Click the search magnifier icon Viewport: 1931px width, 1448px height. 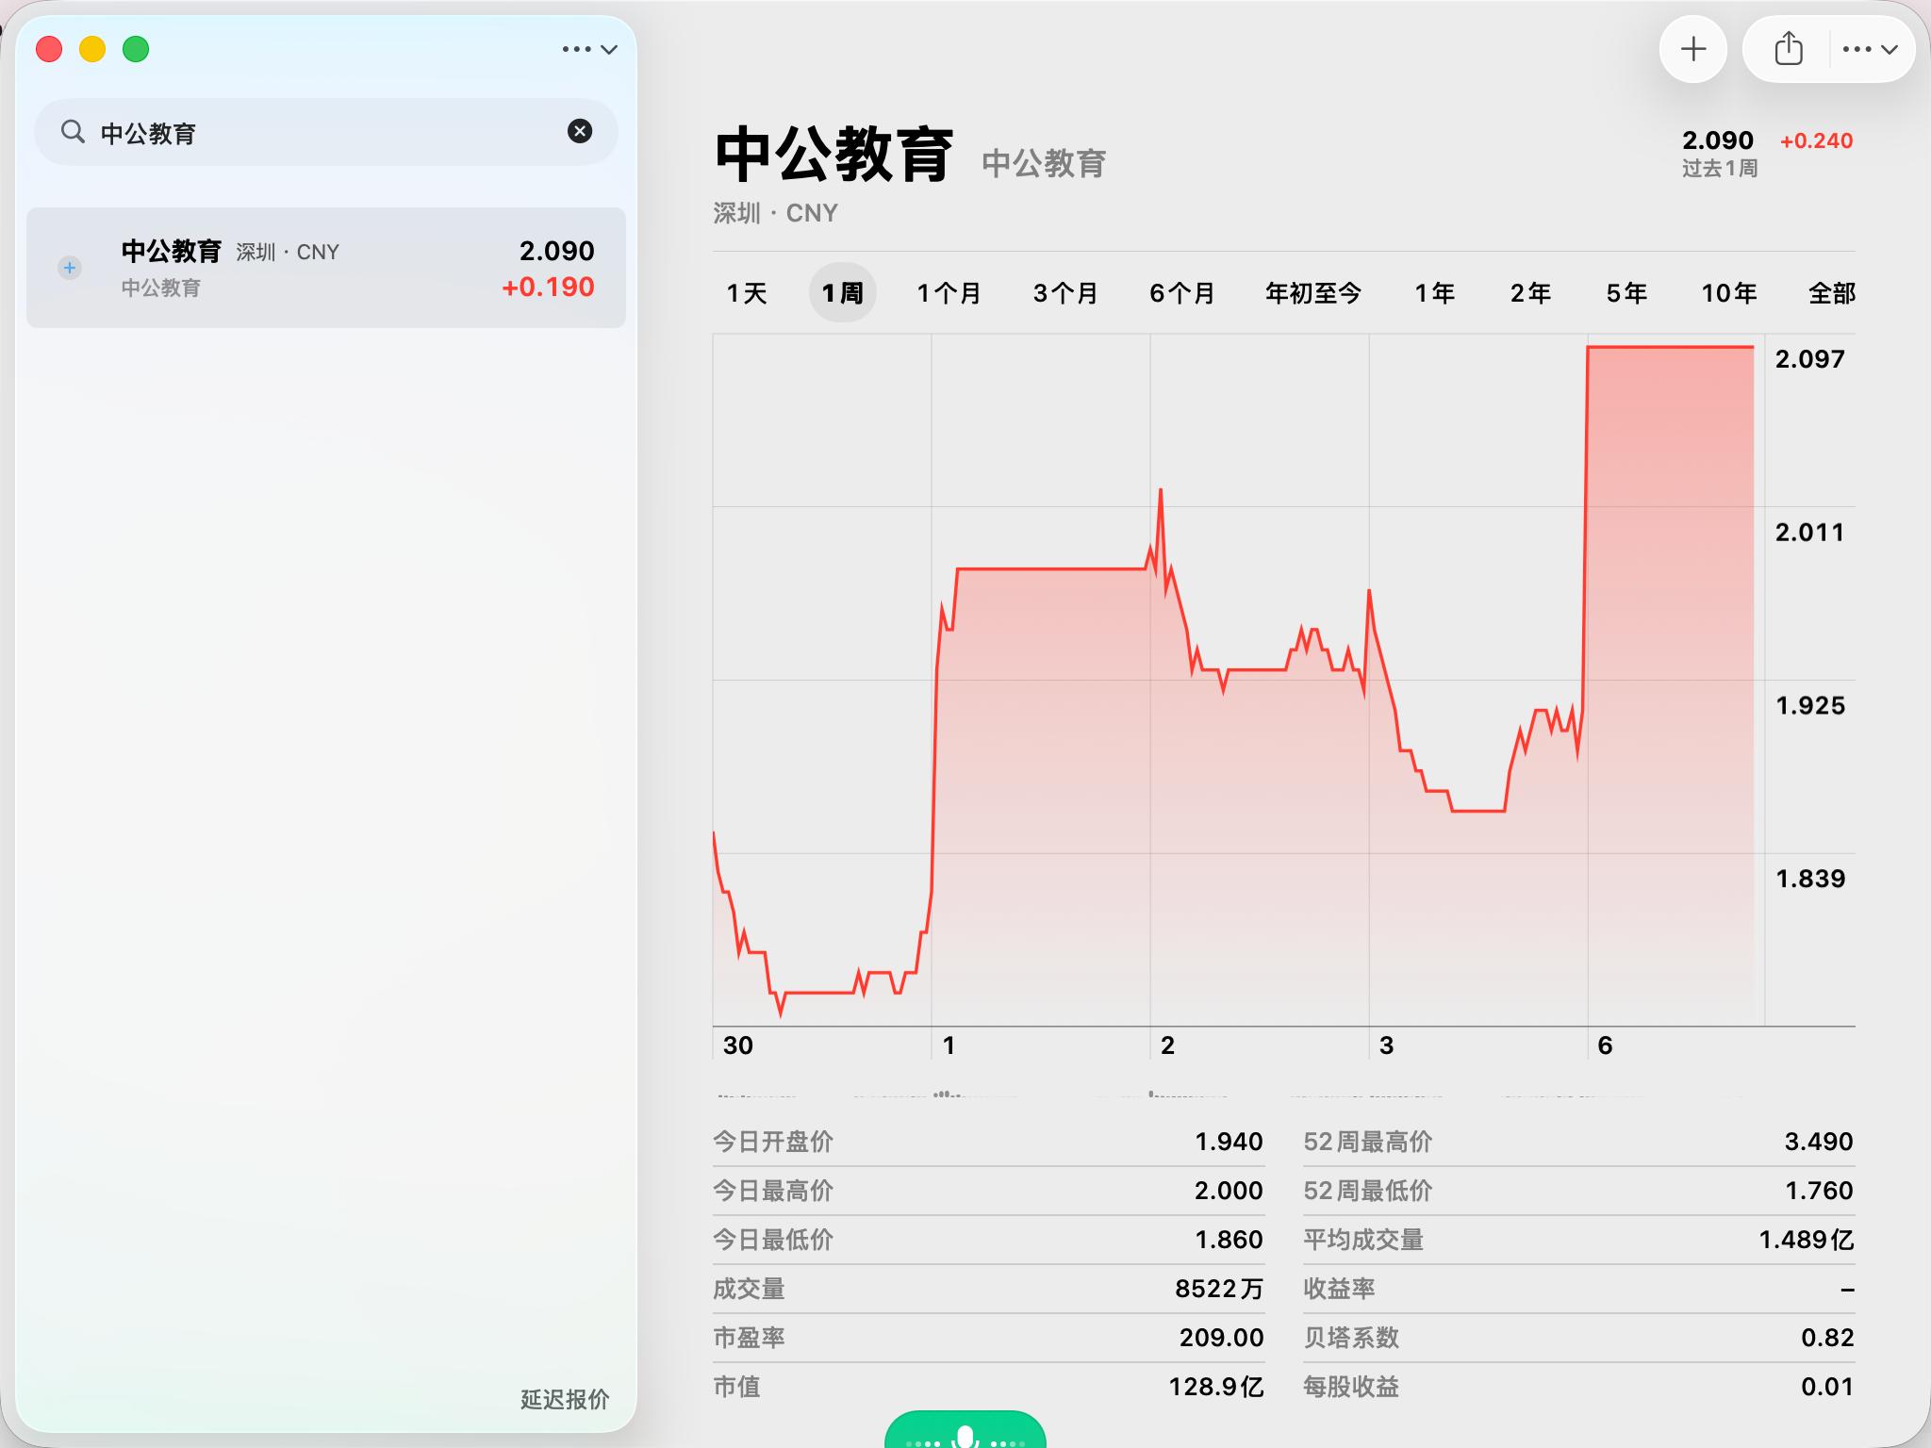(x=73, y=132)
